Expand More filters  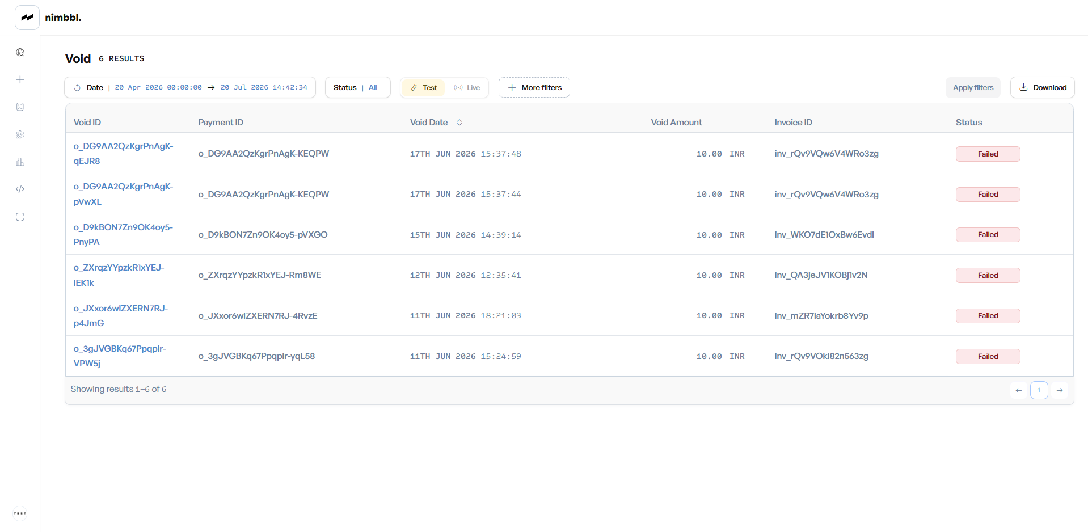(534, 88)
